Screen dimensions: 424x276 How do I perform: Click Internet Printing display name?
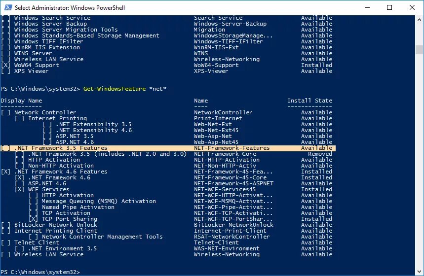57,118
